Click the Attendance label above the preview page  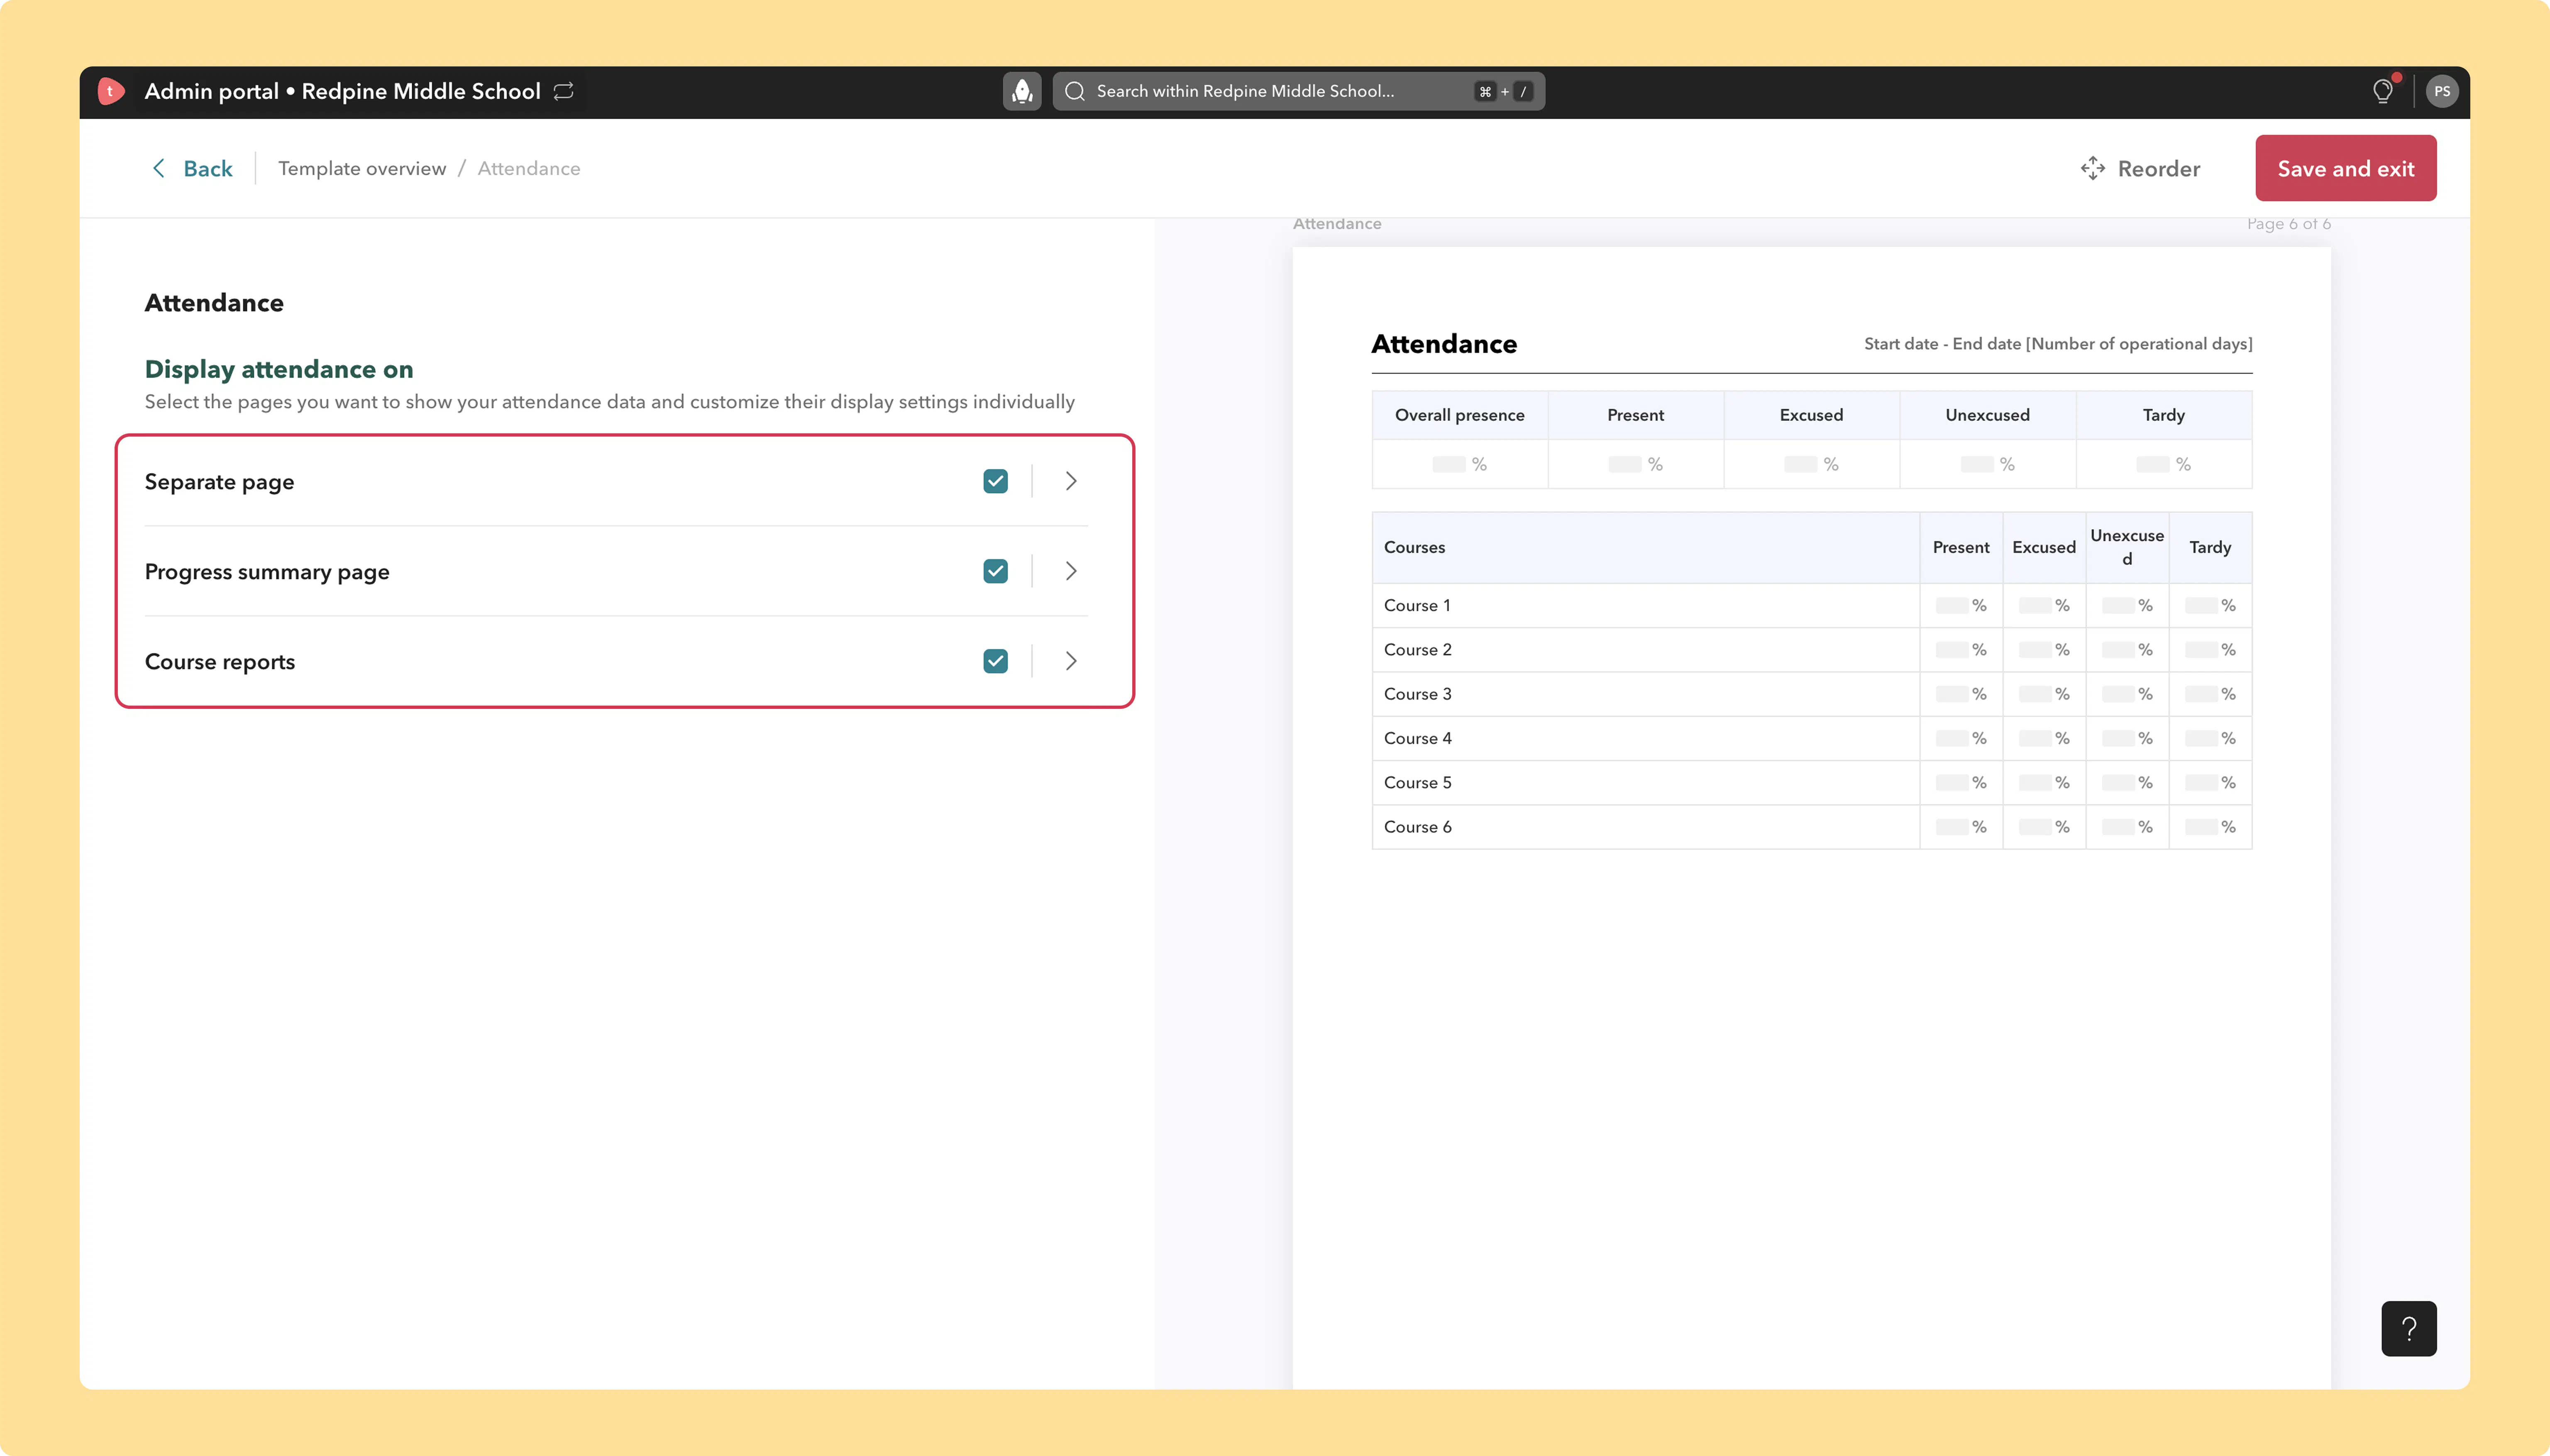(x=1337, y=224)
